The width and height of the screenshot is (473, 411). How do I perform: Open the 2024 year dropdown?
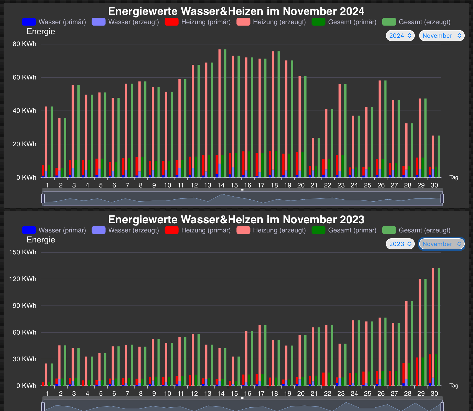pos(400,36)
